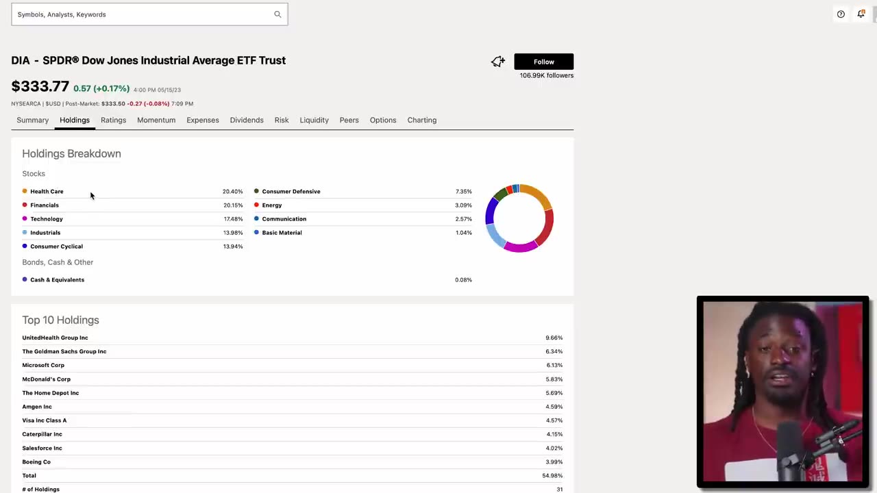Open the Caterpillar Inc holding

click(42, 434)
